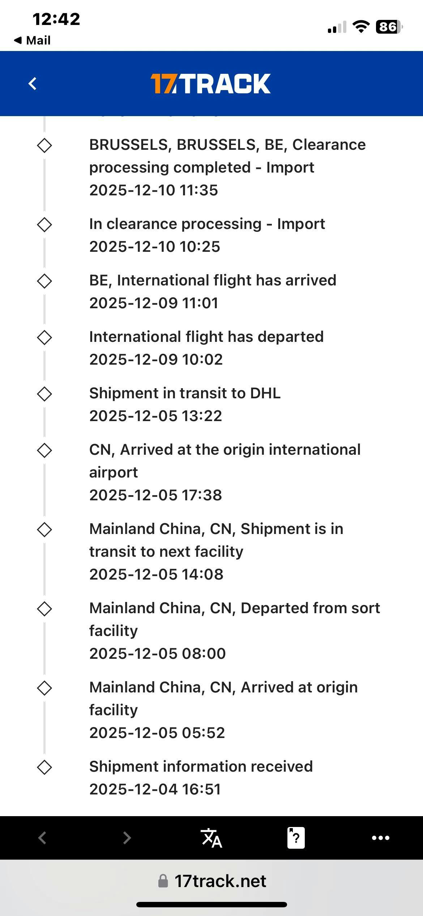This screenshot has height=916, width=423.
Task: Open the browser translate icon
Action: [211, 838]
